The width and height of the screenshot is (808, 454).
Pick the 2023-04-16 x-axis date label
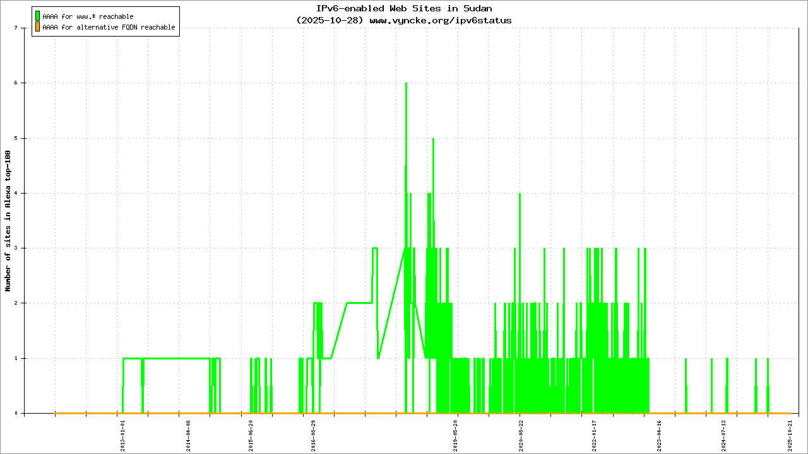tap(659, 434)
